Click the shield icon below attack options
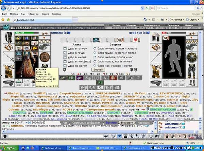This screenshot has height=151, width=204. 65,70
